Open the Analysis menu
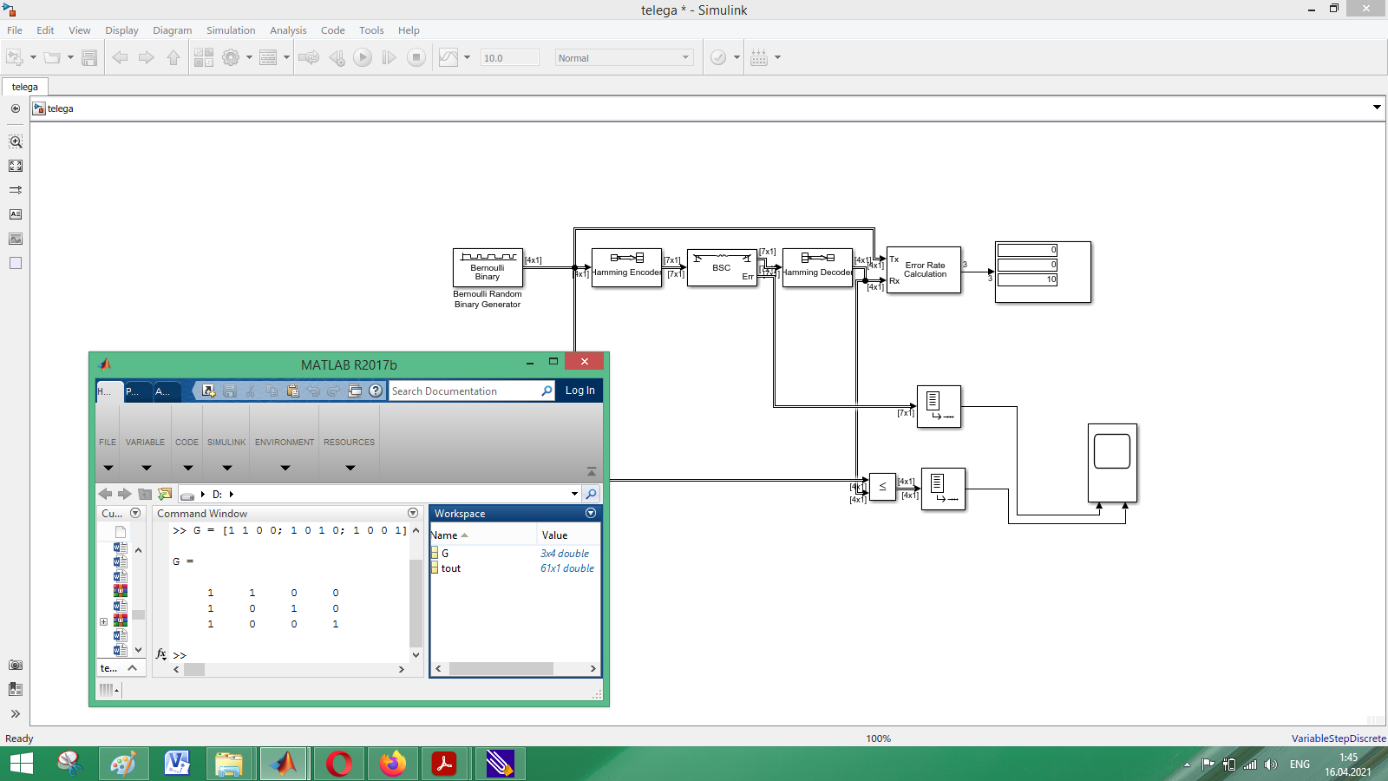This screenshot has width=1388, height=781. 288,30
